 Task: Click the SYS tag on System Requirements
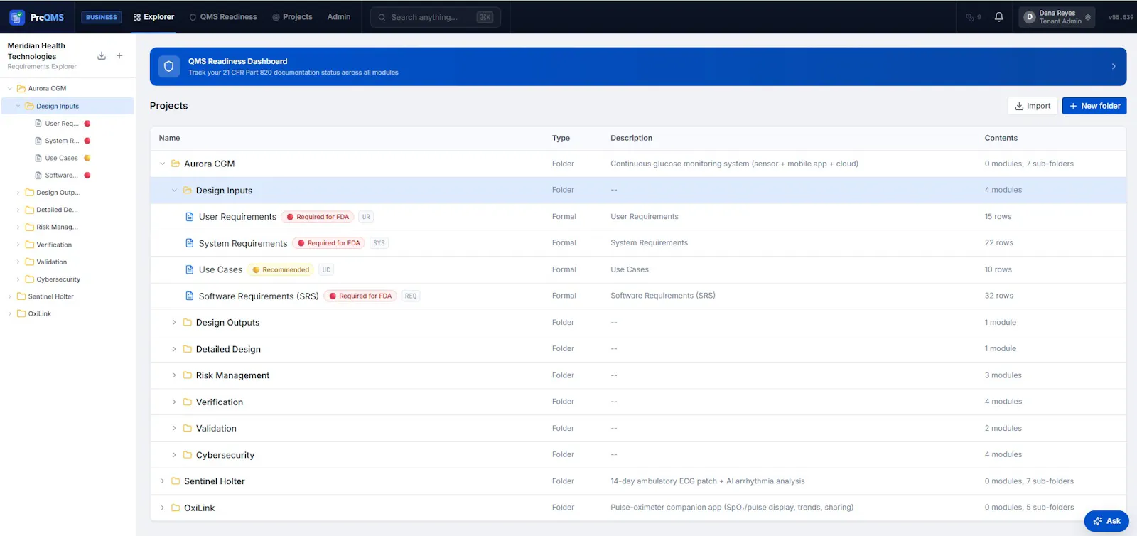379,243
